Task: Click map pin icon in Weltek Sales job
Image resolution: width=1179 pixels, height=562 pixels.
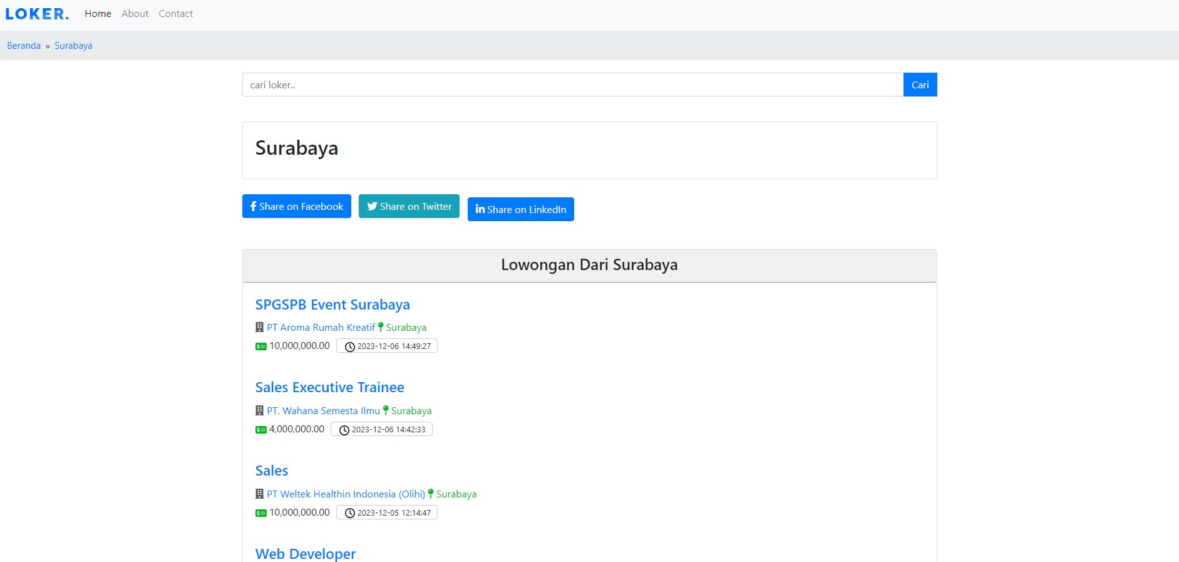Action: (431, 494)
